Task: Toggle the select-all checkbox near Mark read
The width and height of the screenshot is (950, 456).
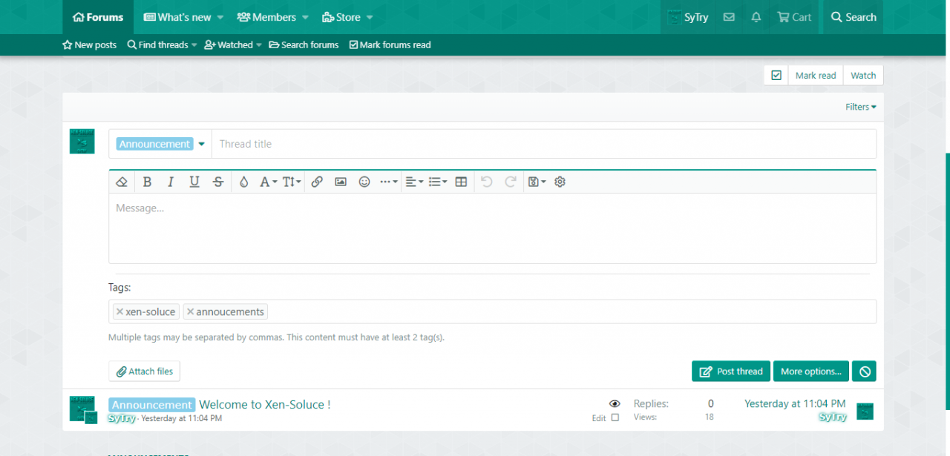Action: coord(776,76)
